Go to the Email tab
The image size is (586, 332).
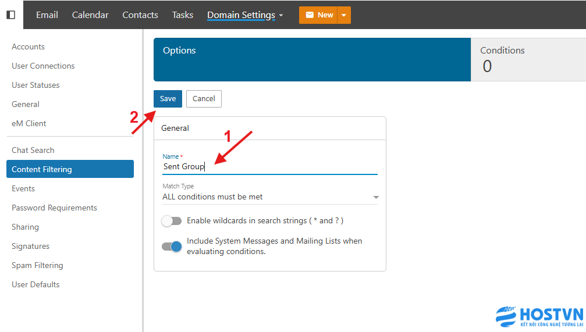(47, 15)
